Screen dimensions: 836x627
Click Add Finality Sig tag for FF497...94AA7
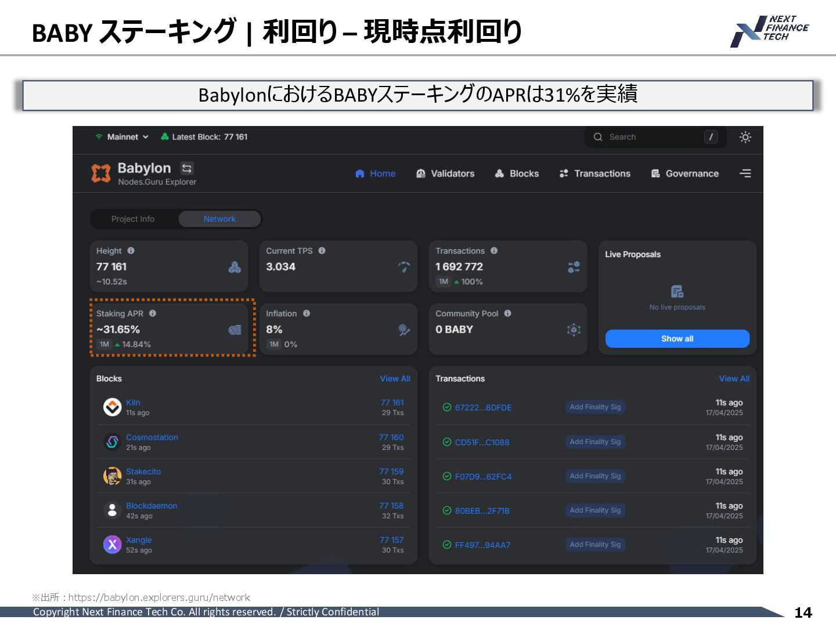(595, 545)
